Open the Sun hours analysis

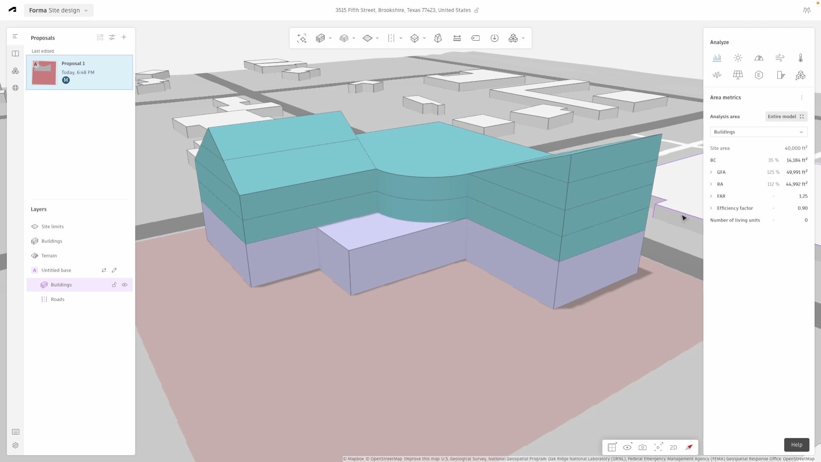point(738,58)
